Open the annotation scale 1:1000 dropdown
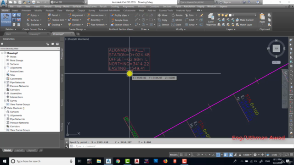Image resolution: width=294 pixels, height=165 pixels. coord(247,155)
